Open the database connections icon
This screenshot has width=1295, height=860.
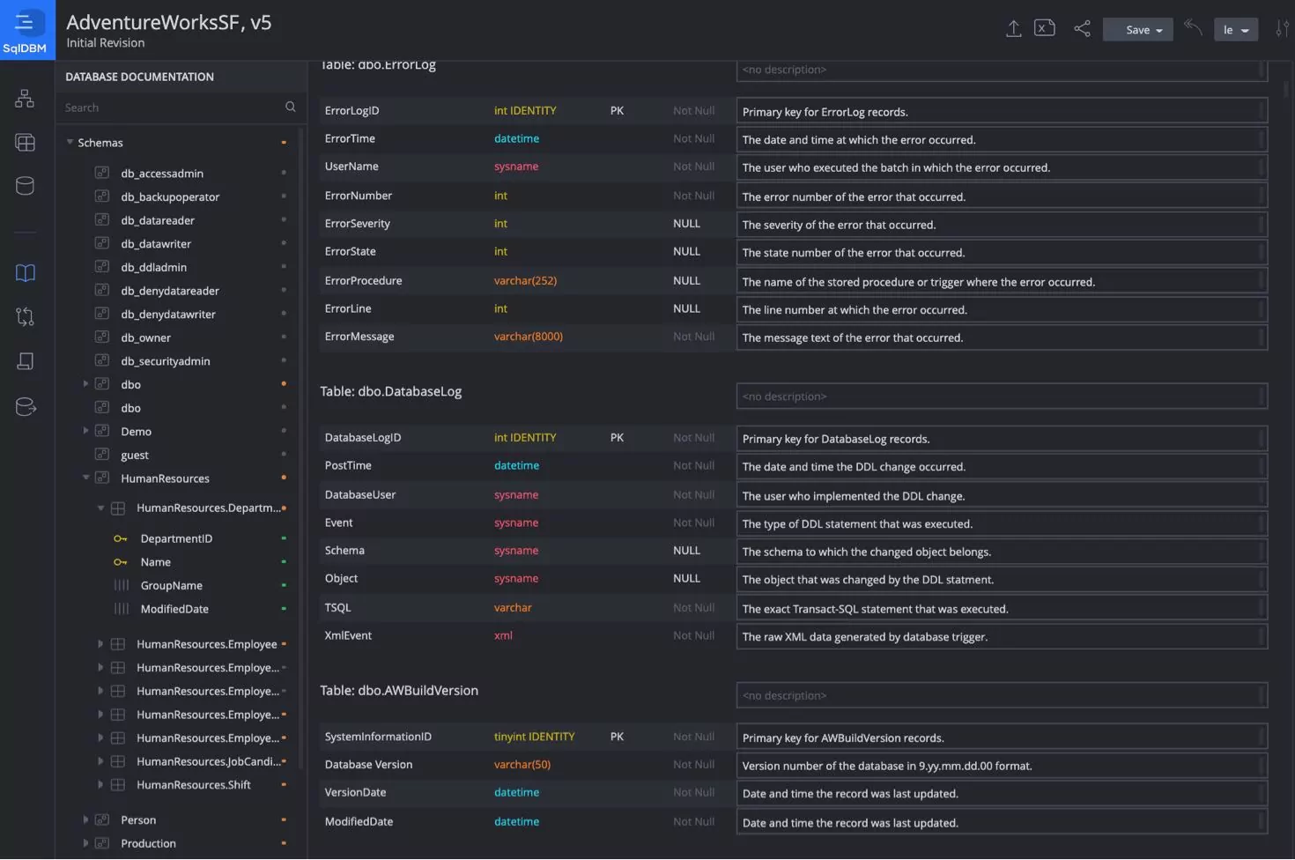[x=24, y=185]
